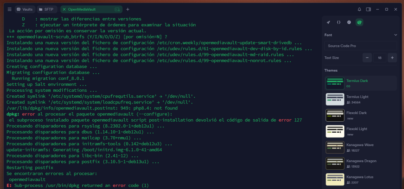Open the rocket autocomplete panel icon
The image size is (404, 189).
pyautogui.click(x=328, y=22)
